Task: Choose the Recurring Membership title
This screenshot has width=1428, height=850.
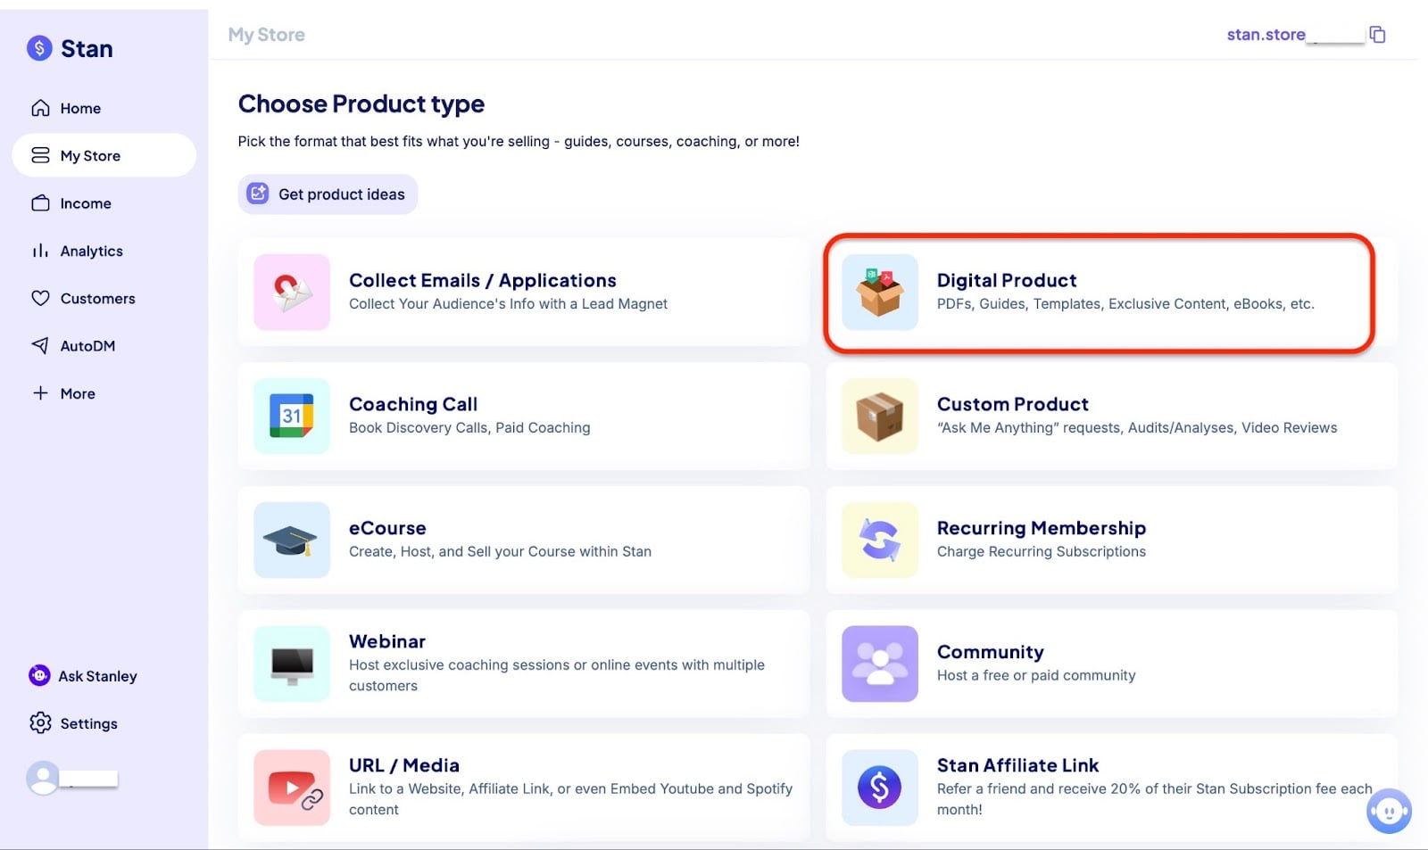Action: click(1042, 528)
